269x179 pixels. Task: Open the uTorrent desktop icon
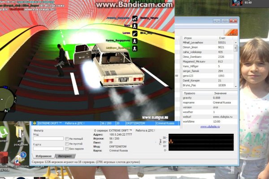[x=4, y=134]
